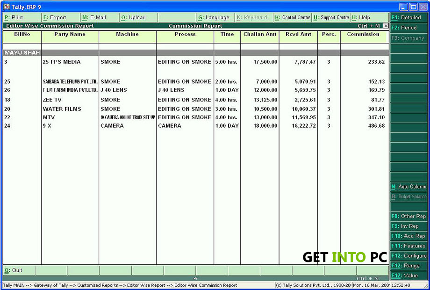Select the MAYU SHAH group row

pos(196,53)
